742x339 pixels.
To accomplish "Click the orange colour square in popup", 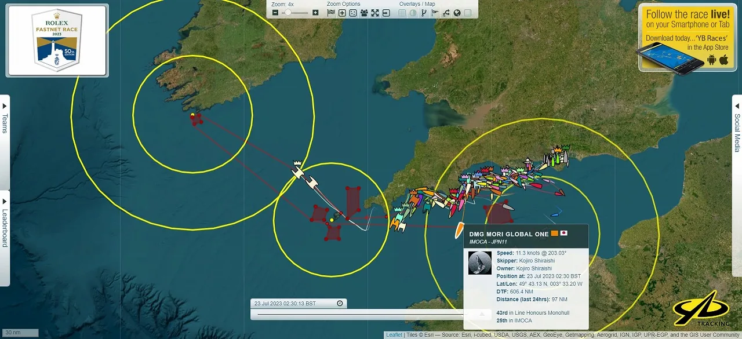I will coord(555,234).
